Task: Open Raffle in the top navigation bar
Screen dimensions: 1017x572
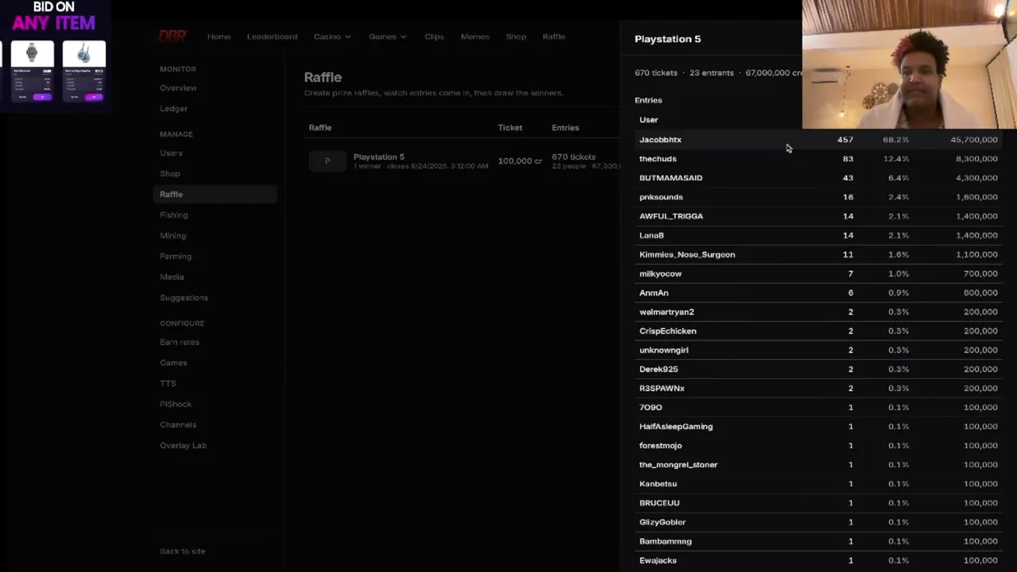Action: tap(554, 37)
